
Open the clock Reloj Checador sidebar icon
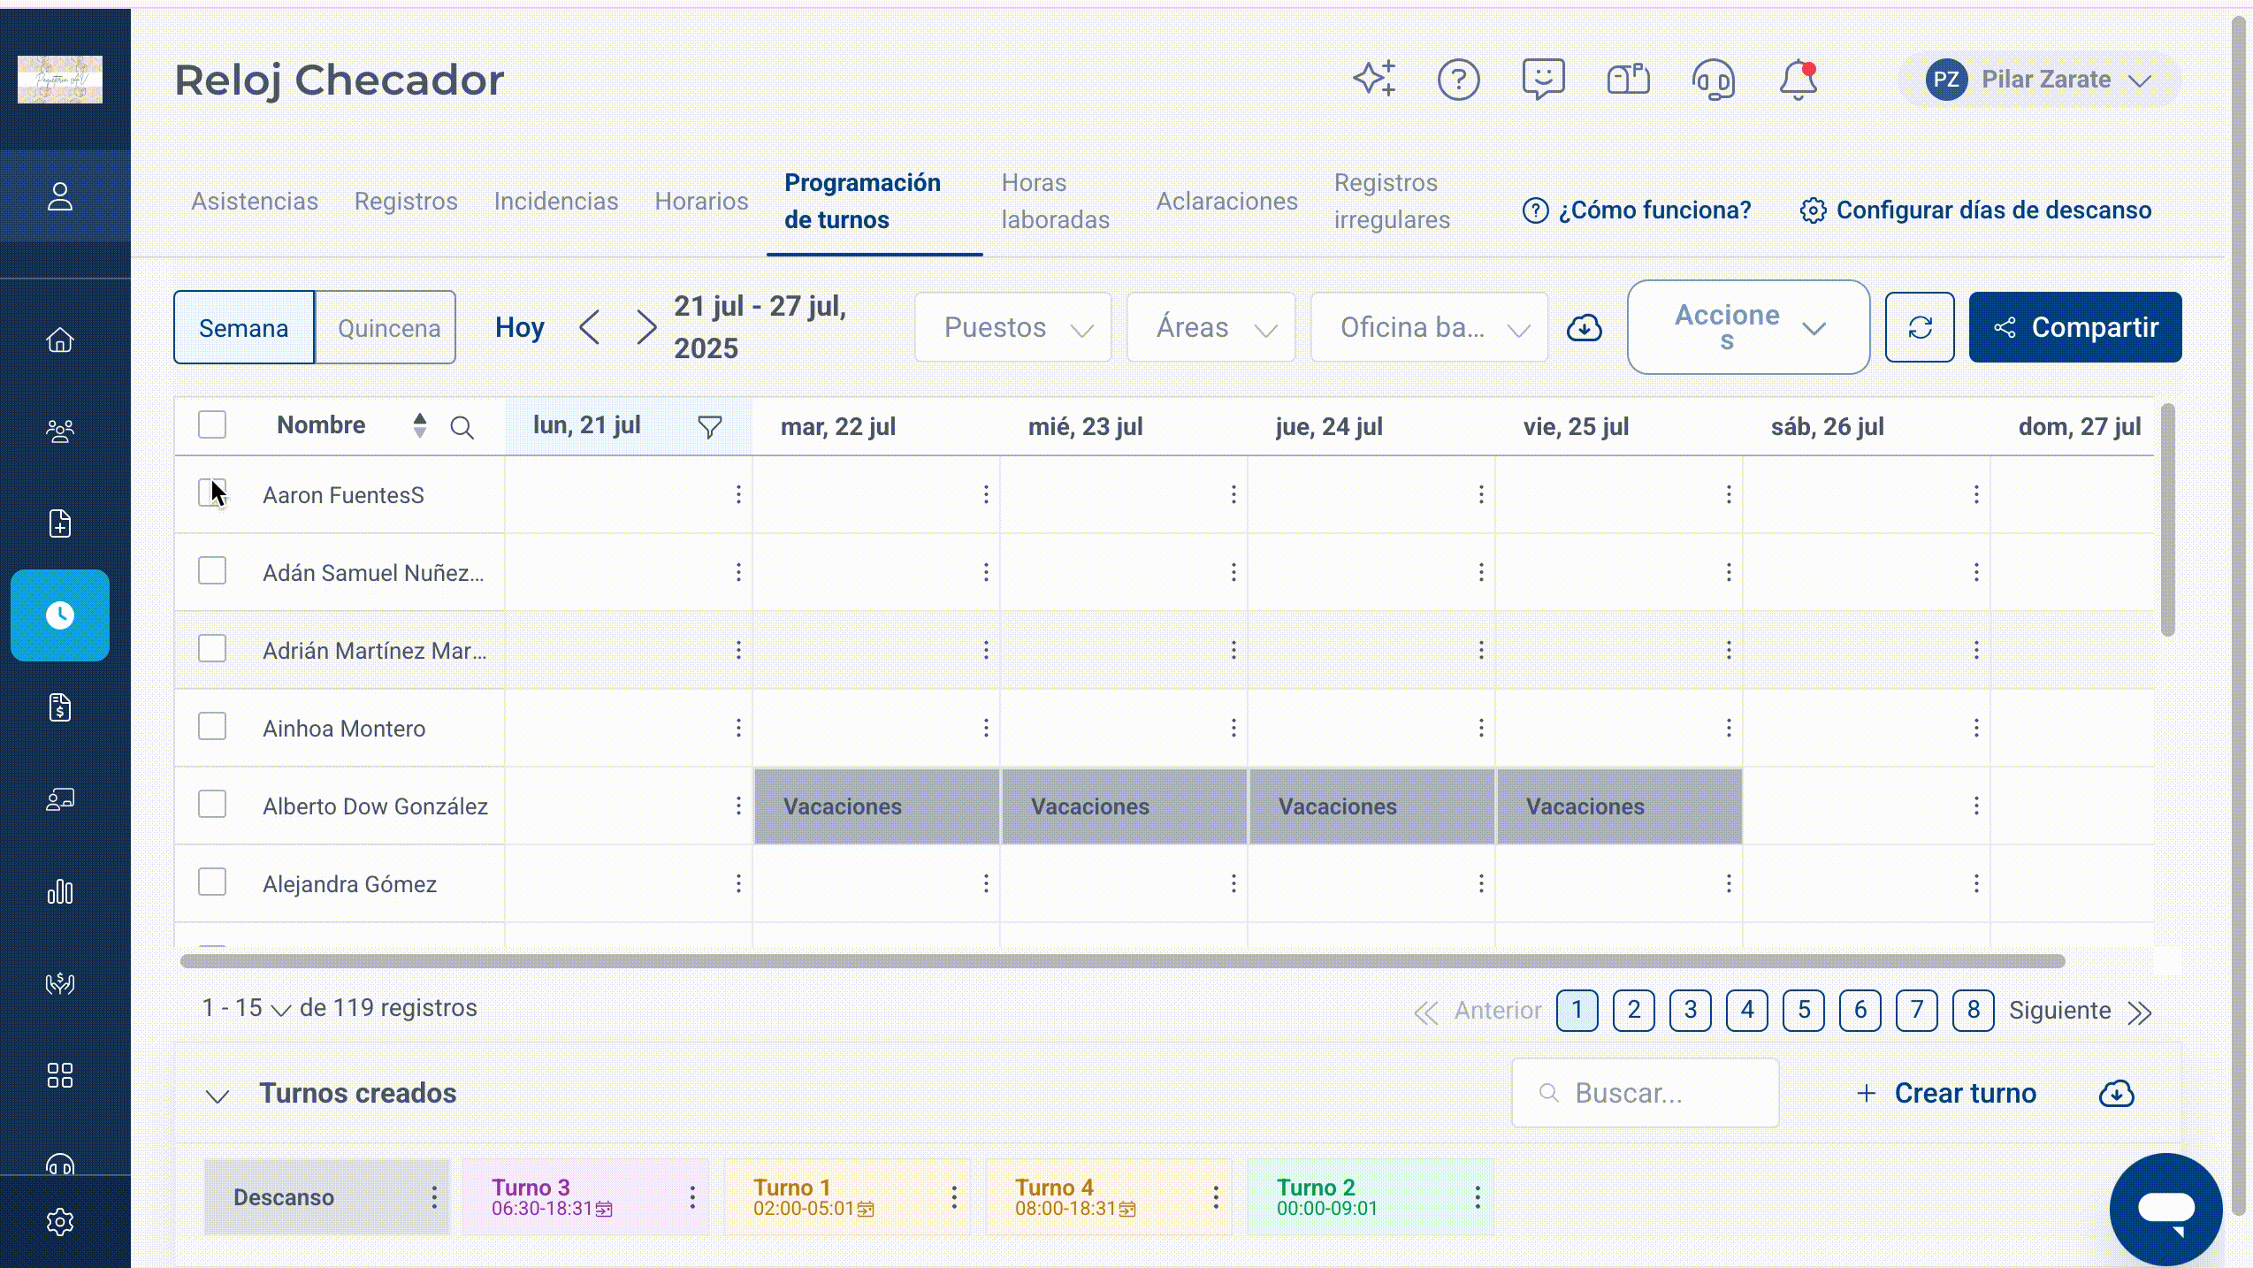coord(60,615)
